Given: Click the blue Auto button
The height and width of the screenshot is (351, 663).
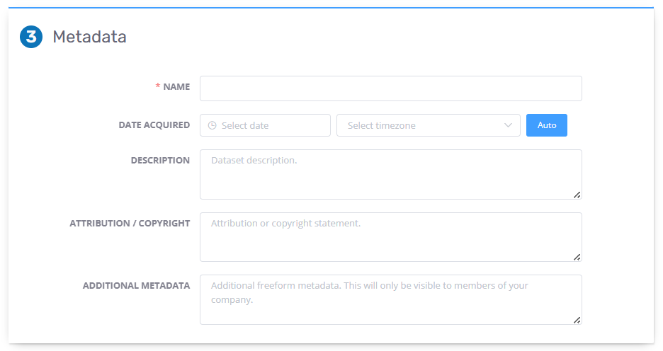Looking at the screenshot, I should click(547, 125).
